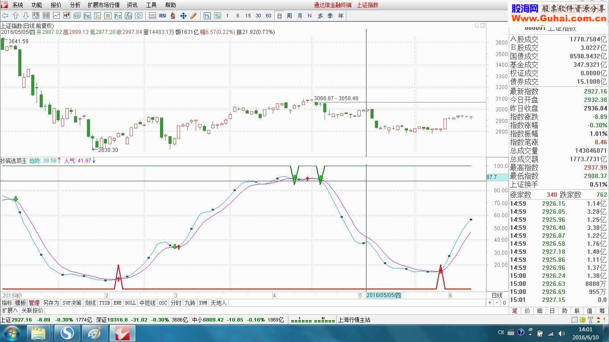Click the Fiz toolbar icon

click(x=118, y=16)
